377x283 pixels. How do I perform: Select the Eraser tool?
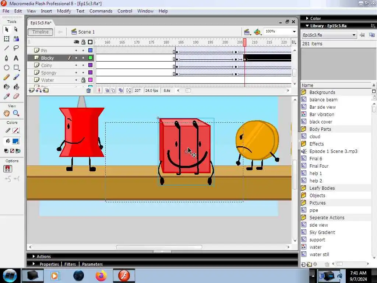[16, 97]
